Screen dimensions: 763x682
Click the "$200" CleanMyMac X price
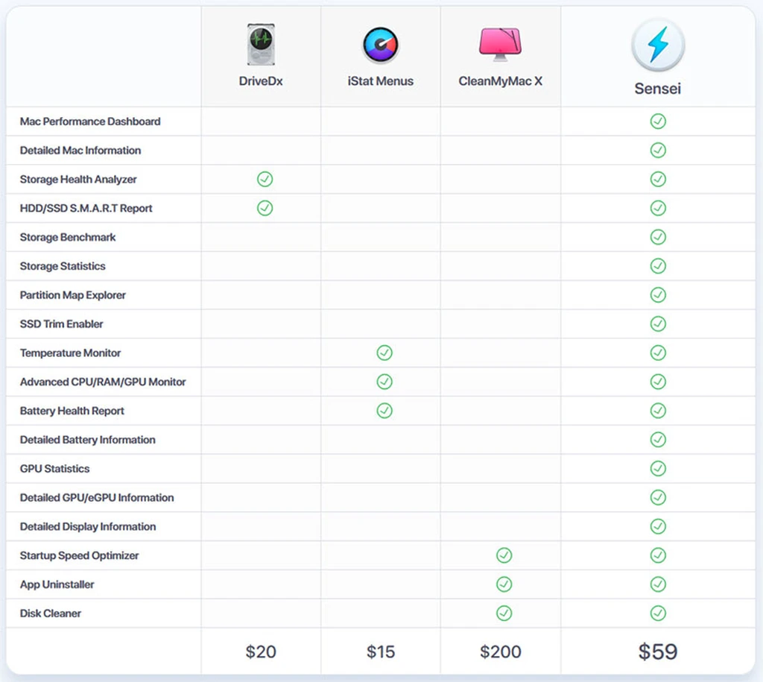tap(500, 652)
